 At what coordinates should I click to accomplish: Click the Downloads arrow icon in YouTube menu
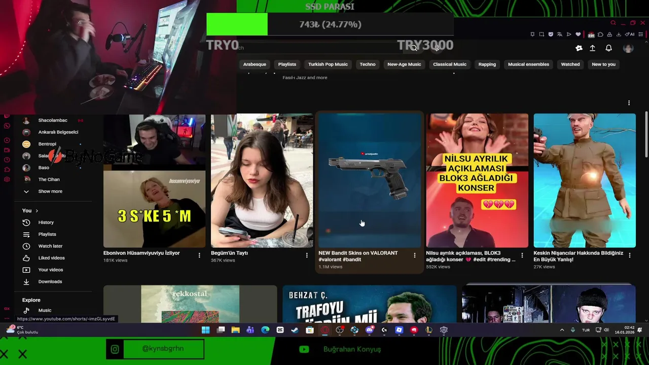pyautogui.click(x=26, y=282)
